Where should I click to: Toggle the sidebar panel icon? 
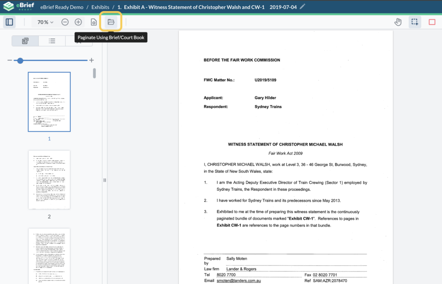click(9, 22)
